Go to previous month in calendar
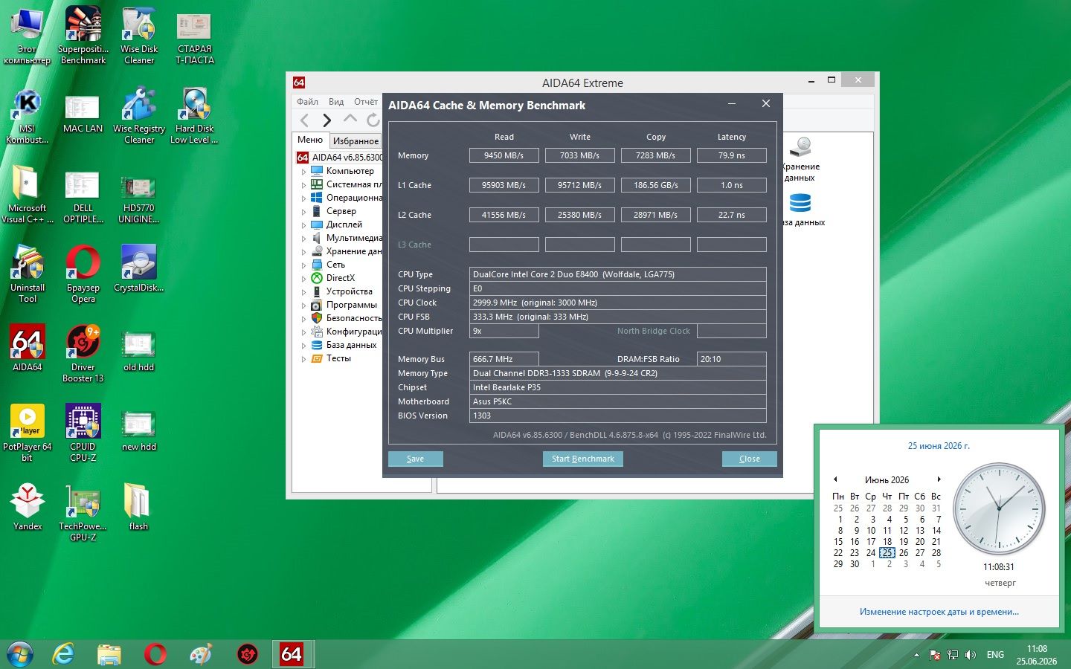Screen dimensions: 1071x669 pos(835,479)
